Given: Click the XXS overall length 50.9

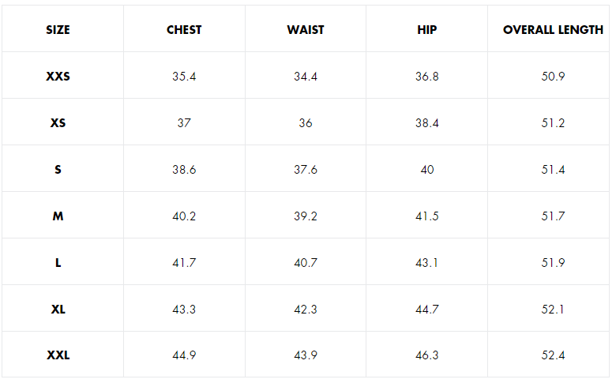Looking at the screenshot, I should [x=553, y=77].
